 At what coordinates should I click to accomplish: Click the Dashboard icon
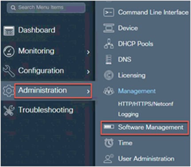[x=9, y=31]
